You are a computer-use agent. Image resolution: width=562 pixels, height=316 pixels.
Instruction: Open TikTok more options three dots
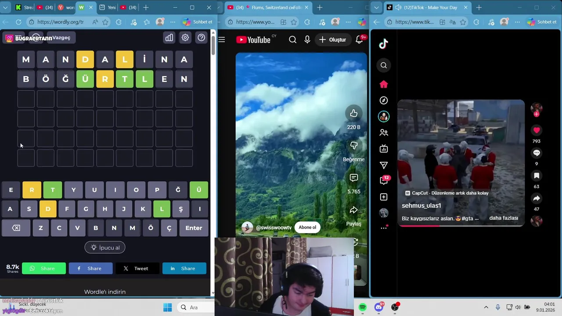tap(384, 228)
